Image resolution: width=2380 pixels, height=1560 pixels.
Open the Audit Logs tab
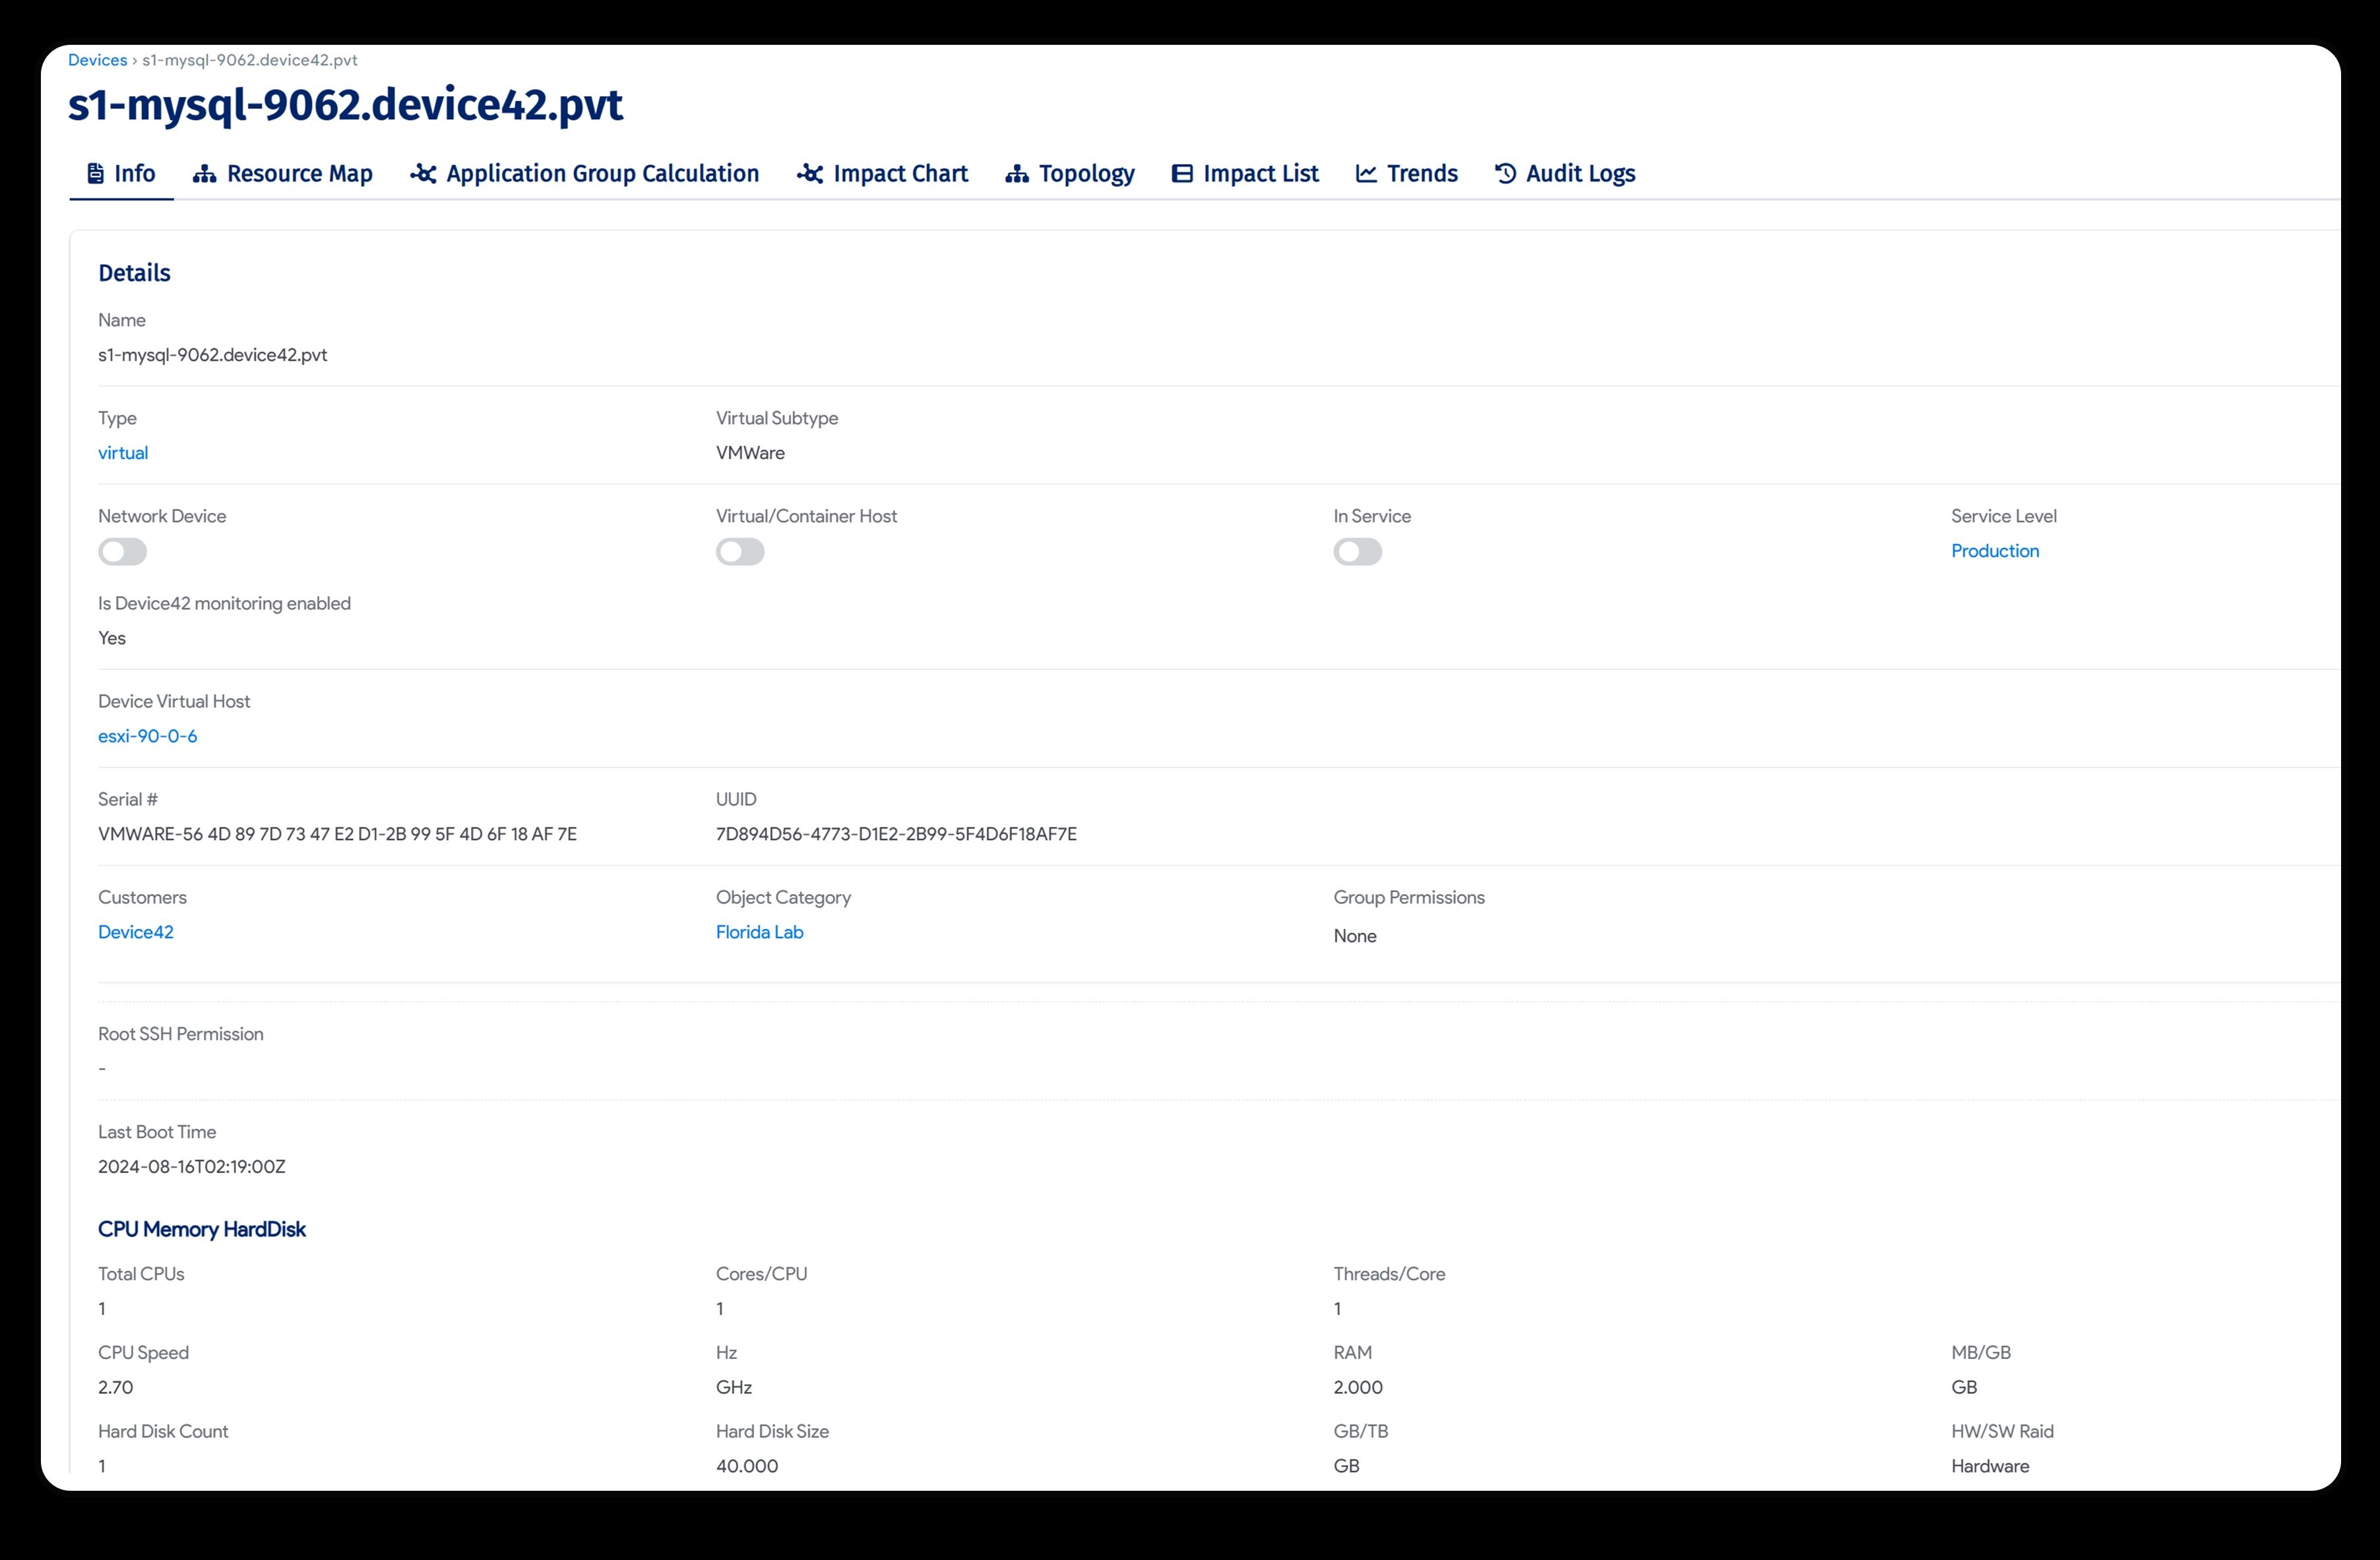tap(1565, 174)
